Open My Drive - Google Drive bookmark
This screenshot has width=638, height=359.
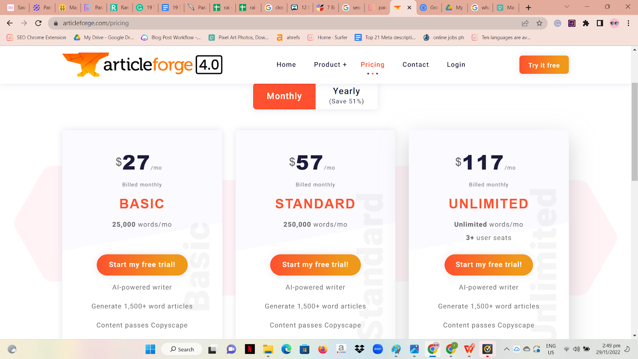click(104, 37)
